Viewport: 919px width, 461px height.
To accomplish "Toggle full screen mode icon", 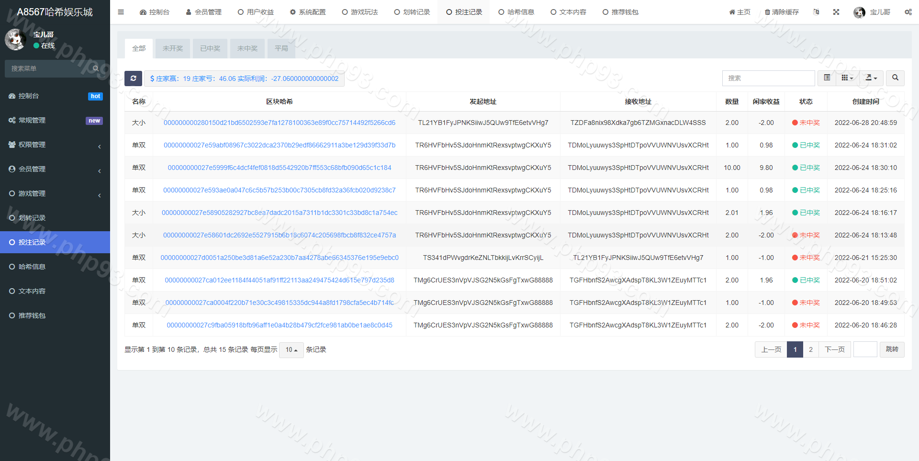I will 836,12.
